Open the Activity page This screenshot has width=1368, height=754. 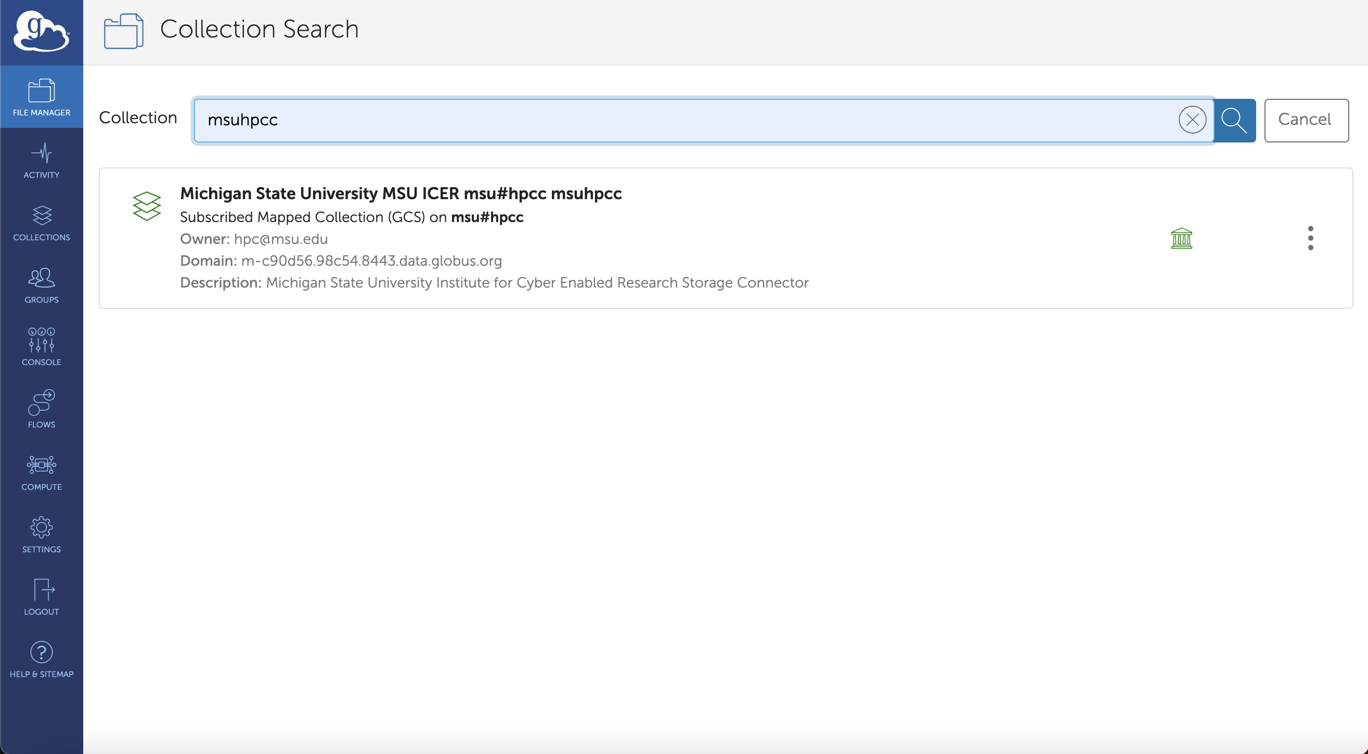(x=42, y=160)
